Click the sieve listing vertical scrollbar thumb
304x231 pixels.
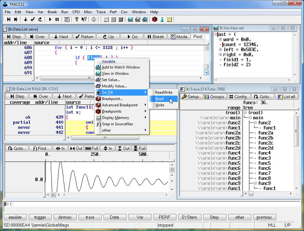tap(206, 67)
